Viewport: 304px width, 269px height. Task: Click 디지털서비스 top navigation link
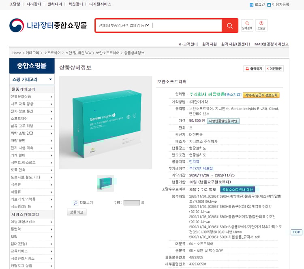click(100, 4)
